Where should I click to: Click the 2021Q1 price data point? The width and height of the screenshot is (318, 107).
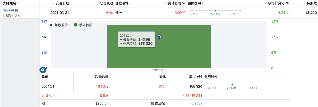pos(159,37)
